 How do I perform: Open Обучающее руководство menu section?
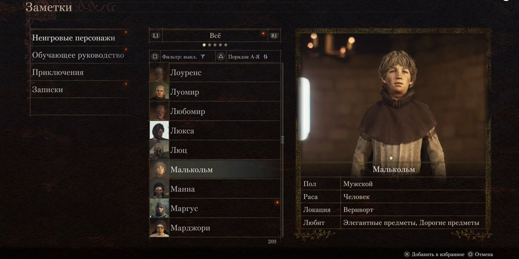coord(78,55)
